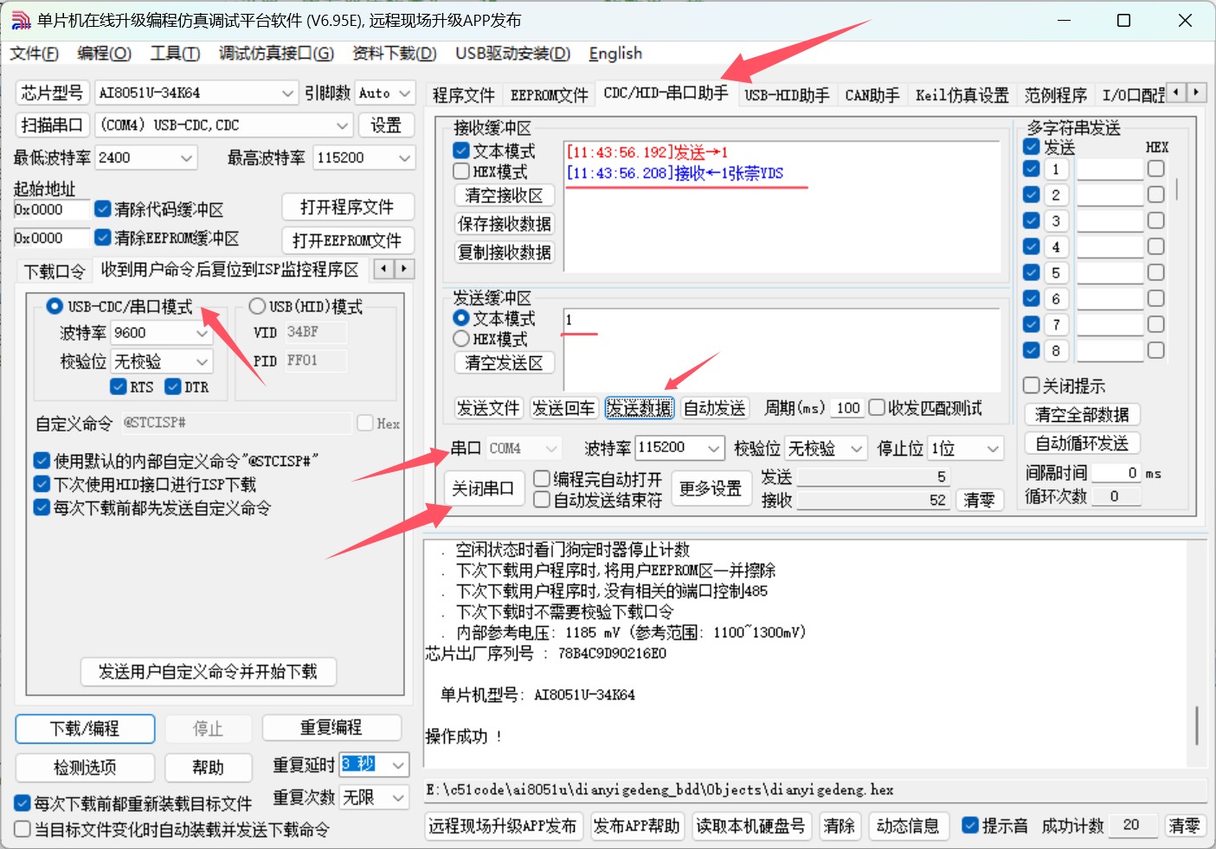Viewport: 1216px width, 849px height.
Task: Toggle 清除代码缓冲区 checkbox
Action: click(x=103, y=209)
